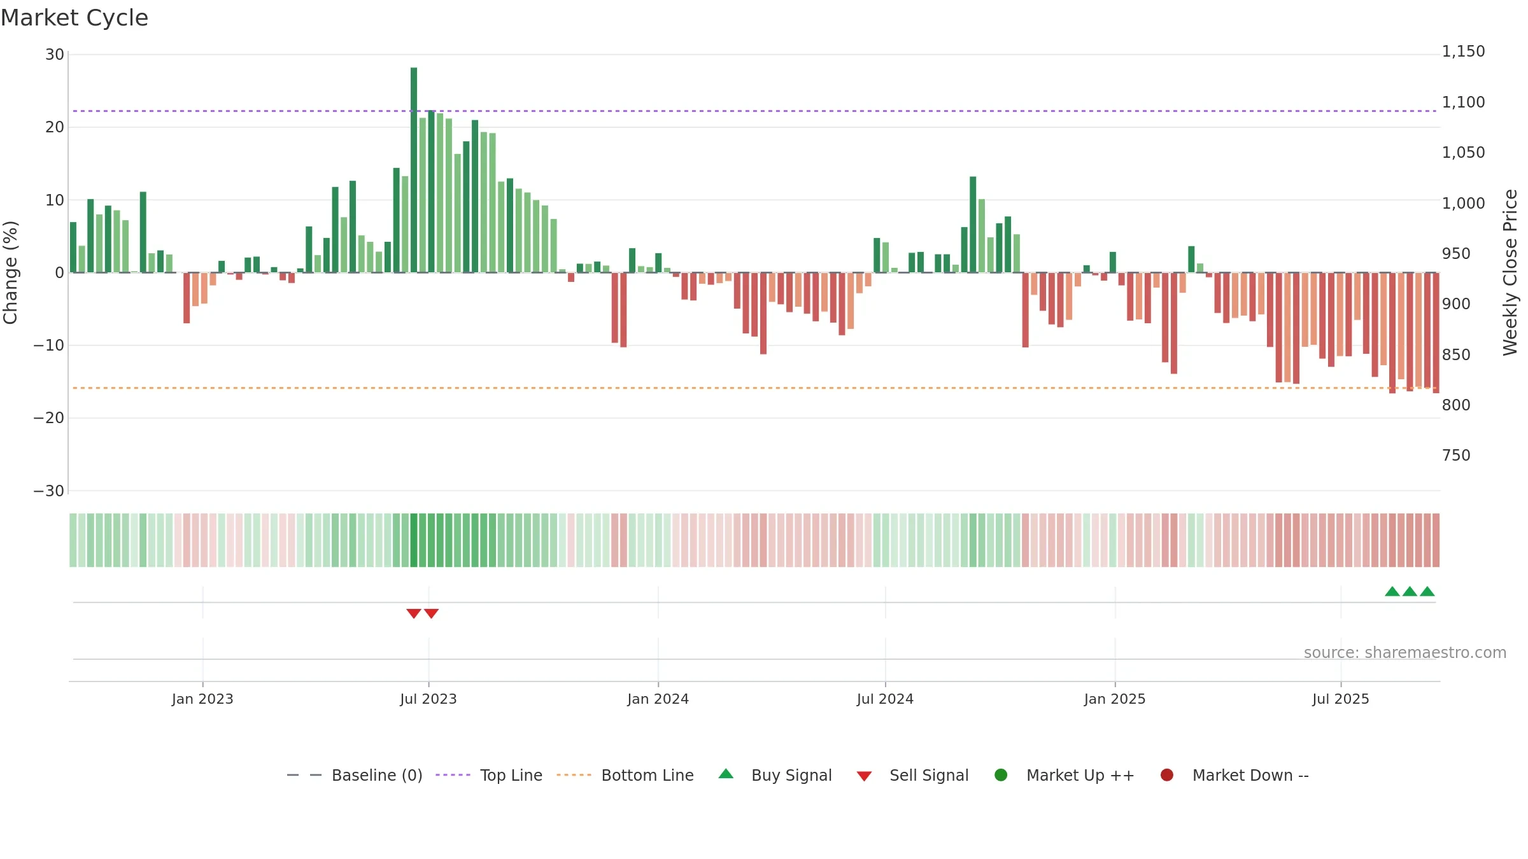Toggle the Baseline (0) legend label

tap(377, 775)
